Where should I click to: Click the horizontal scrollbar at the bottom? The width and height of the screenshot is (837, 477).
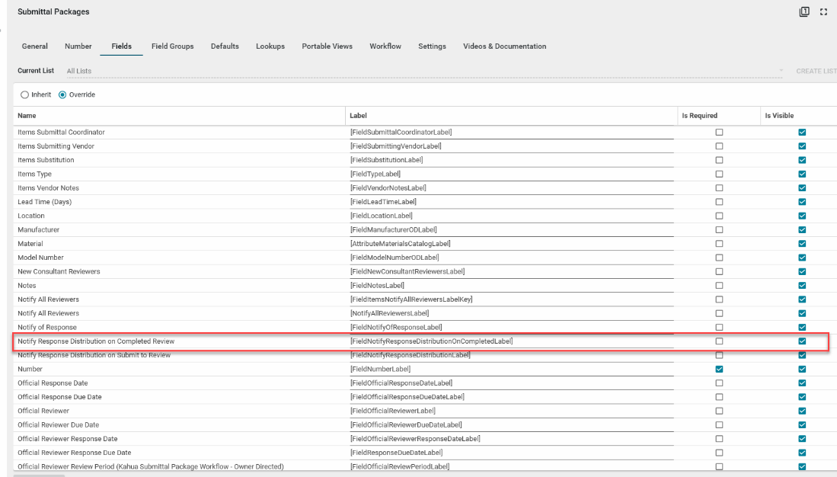coord(40,475)
